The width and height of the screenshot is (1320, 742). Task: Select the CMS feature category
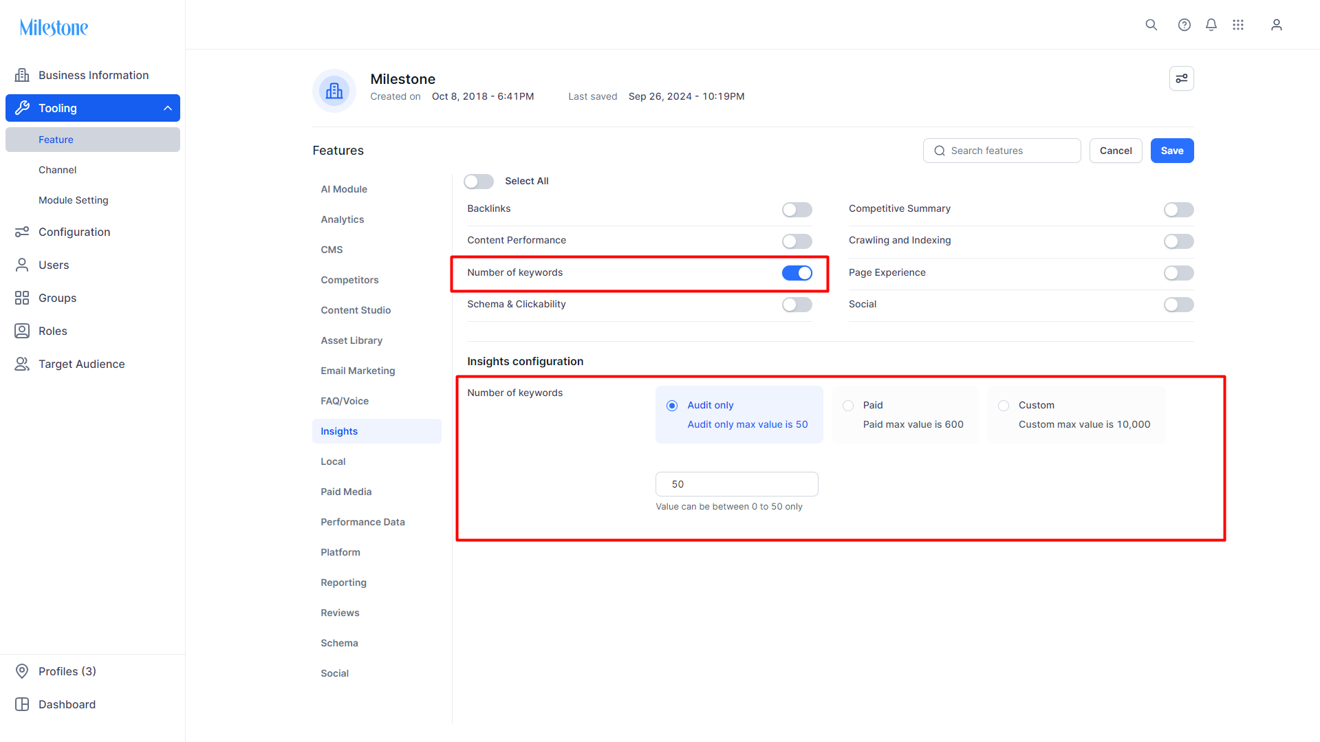click(x=377, y=250)
